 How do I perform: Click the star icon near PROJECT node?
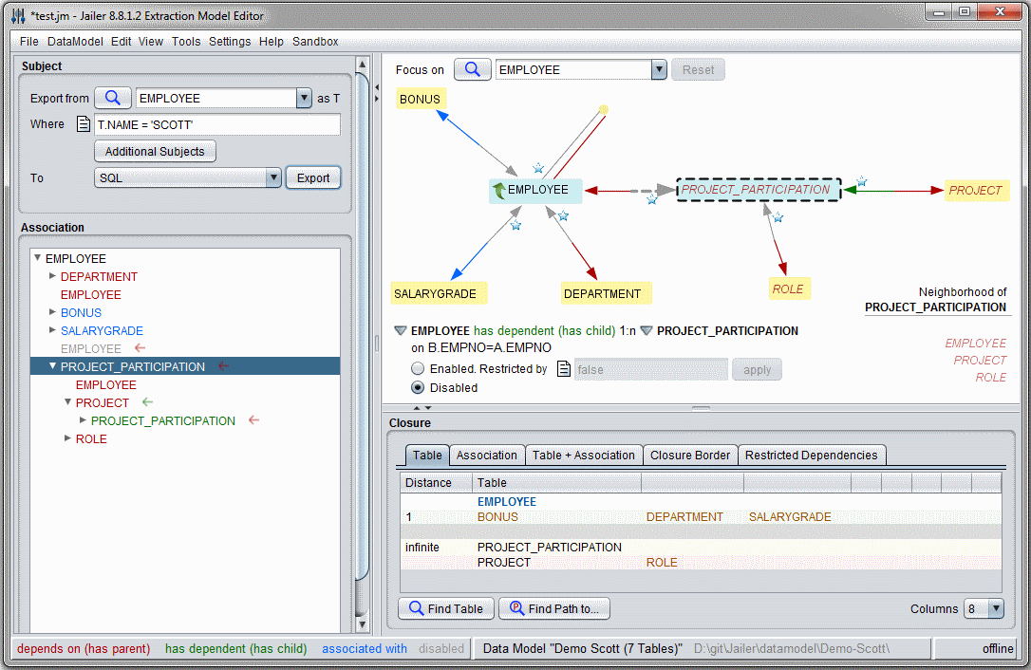tap(861, 181)
